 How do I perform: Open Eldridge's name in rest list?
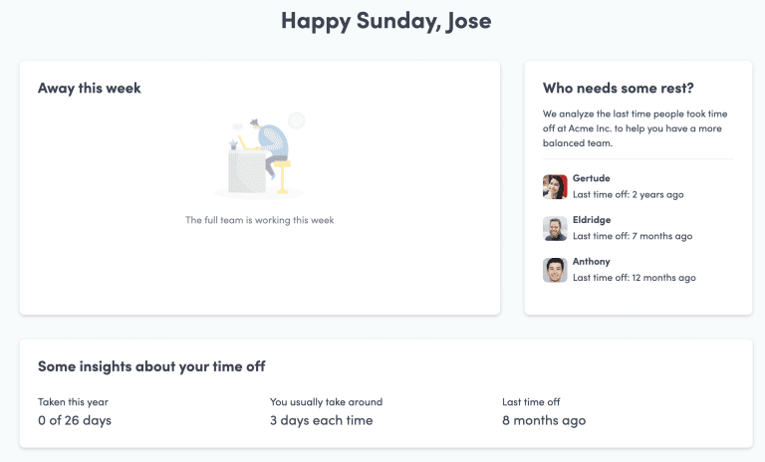(592, 220)
